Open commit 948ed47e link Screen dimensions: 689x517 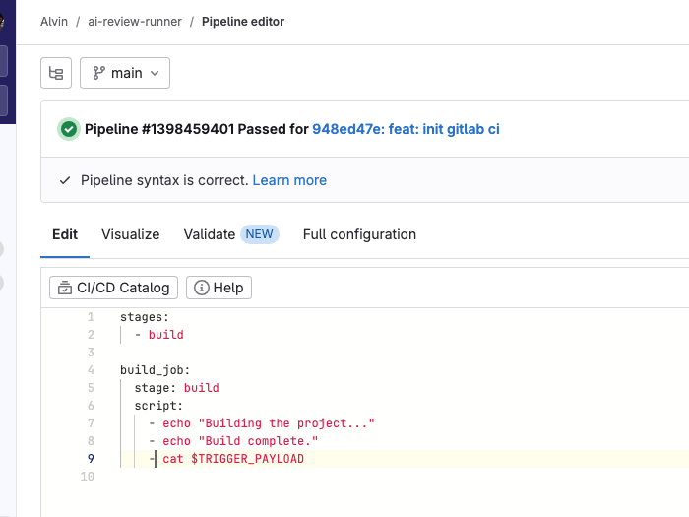406,129
